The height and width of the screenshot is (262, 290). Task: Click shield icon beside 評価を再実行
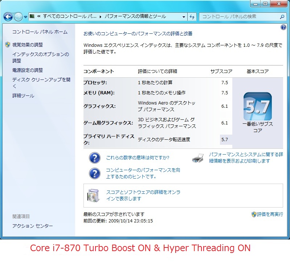(x=254, y=214)
